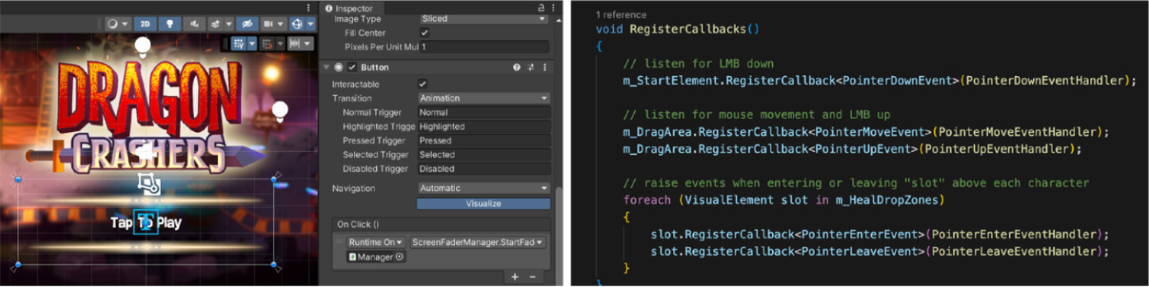Viewport: 1149px width, 287px height.
Task: Click the Selected Trigger field
Action: (x=484, y=154)
